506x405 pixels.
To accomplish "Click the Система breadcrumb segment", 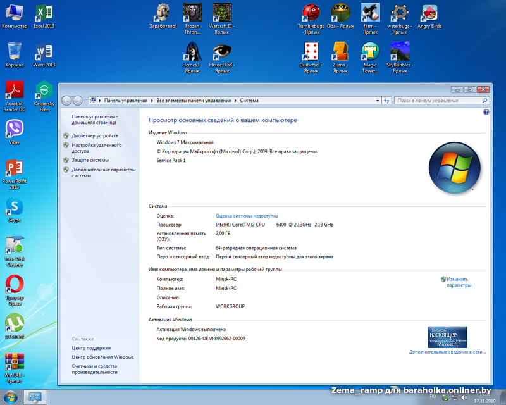I will [x=249, y=101].
